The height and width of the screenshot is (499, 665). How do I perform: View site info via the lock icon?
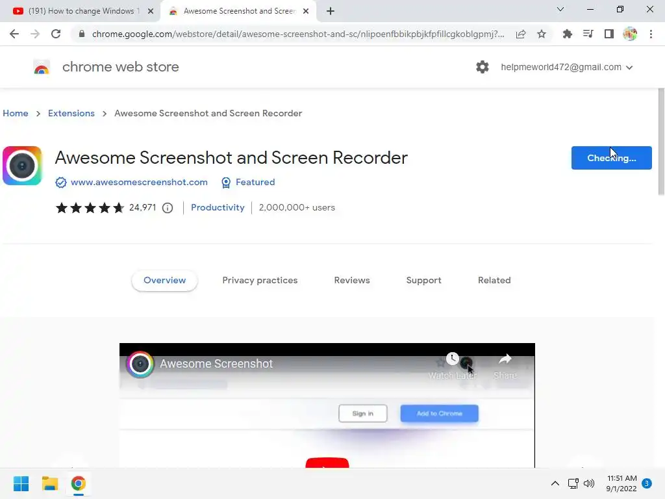[82, 34]
